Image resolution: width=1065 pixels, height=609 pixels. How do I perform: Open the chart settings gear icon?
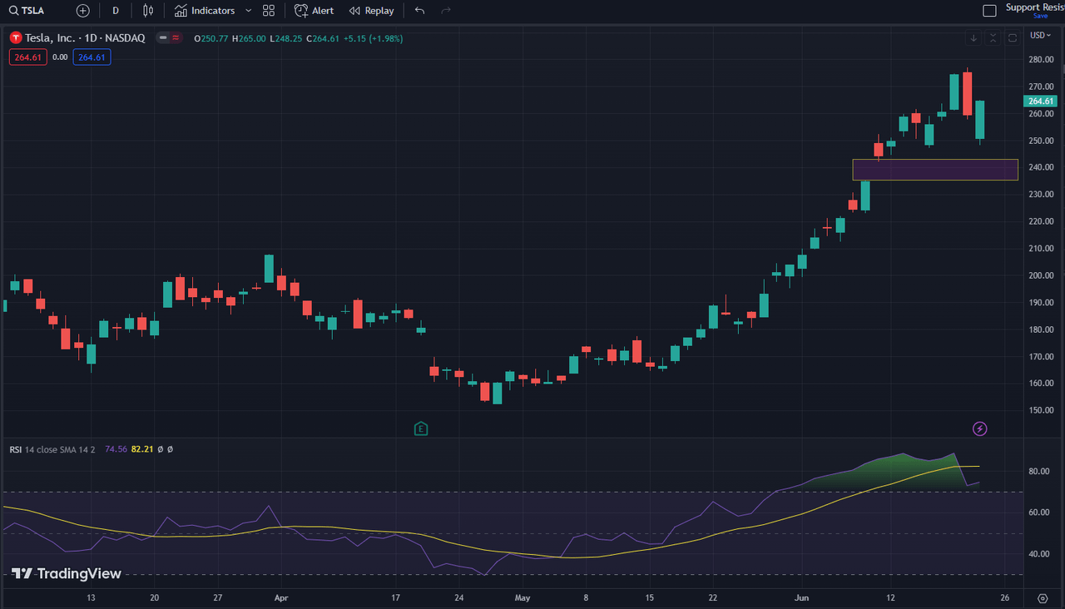(1043, 598)
